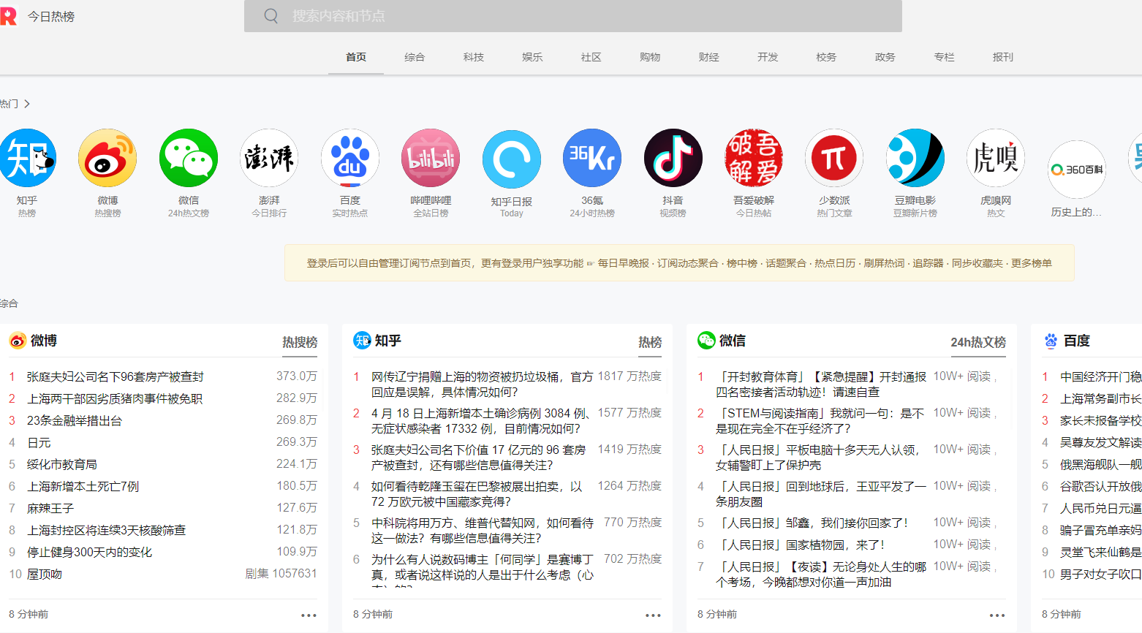Open the 澎湃 今日排行 site icon
This screenshot has height=633, width=1142.
[269, 158]
